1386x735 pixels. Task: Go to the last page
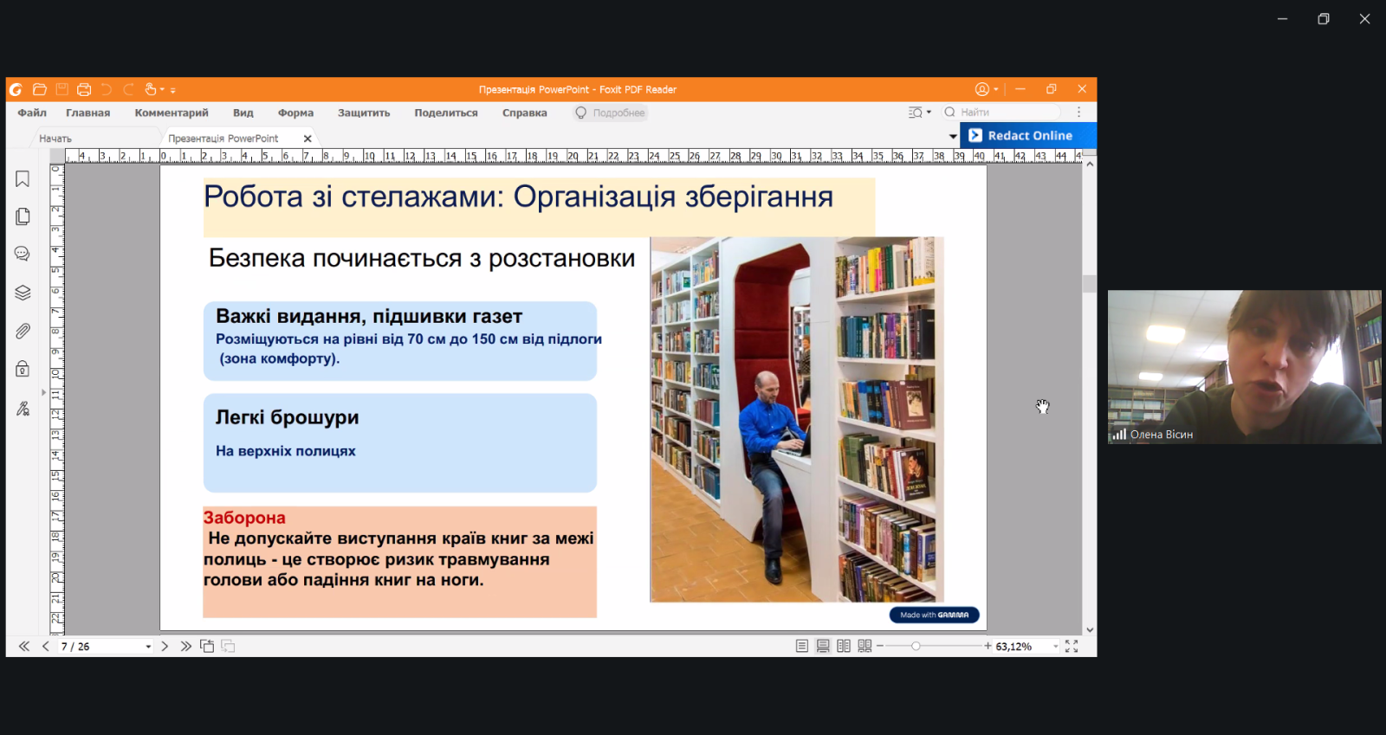185,647
